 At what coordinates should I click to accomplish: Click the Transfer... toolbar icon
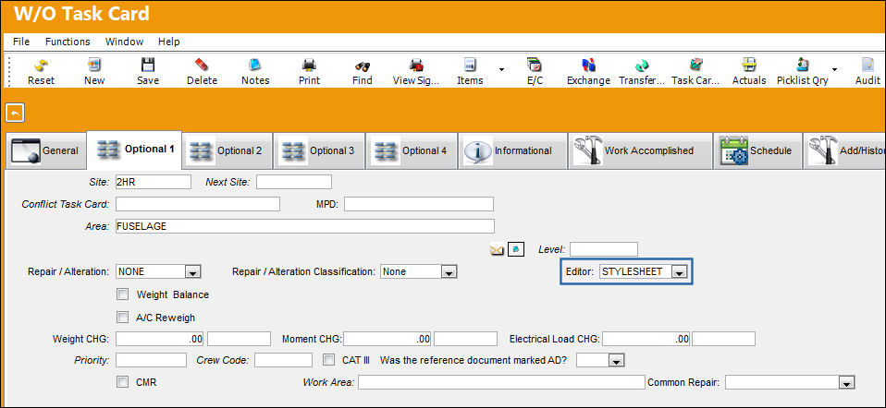coord(641,65)
